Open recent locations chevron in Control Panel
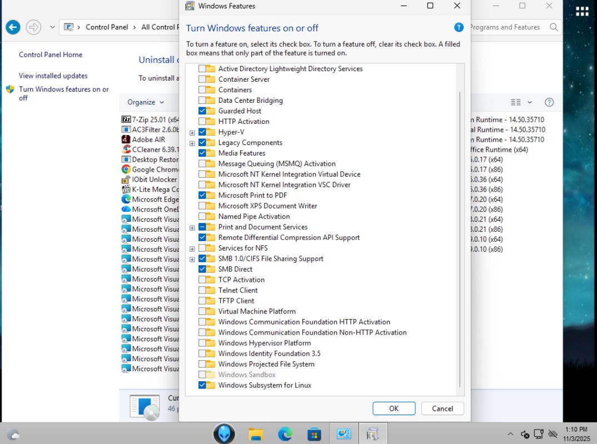This screenshot has height=444, width=597. pyautogui.click(x=53, y=27)
